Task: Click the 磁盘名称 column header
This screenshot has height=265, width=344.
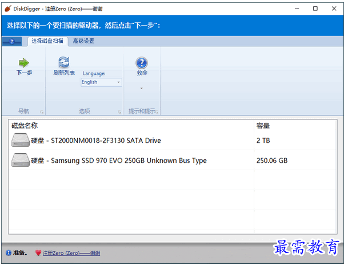Action: tap(25, 126)
